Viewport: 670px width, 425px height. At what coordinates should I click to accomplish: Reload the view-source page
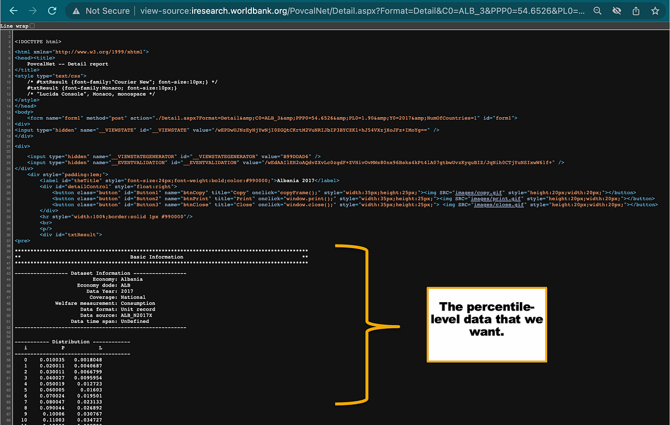[x=53, y=10]
